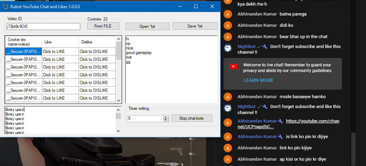Click Abhinandan Kumar's avatar beside 'batna parega'
366x166 pixels.
pos(228,15)
